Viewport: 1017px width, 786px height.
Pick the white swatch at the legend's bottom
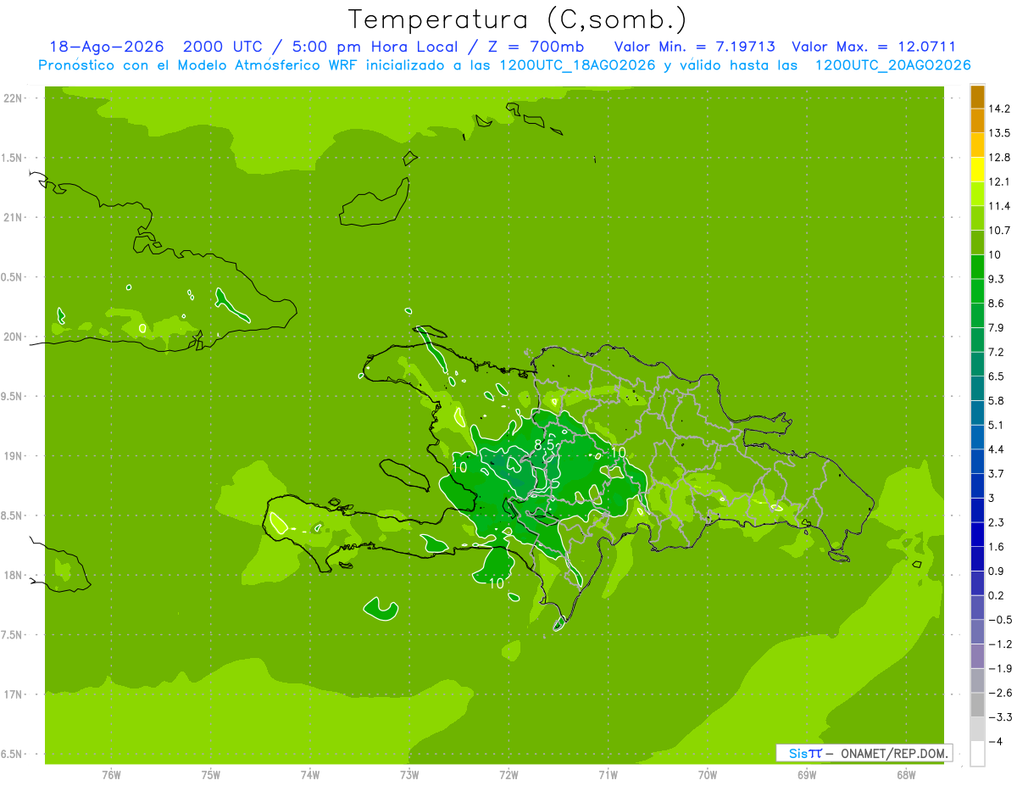coord(977,753)
